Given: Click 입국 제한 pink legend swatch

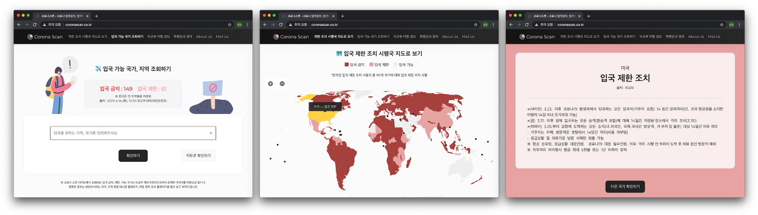Looking at the screenshot, I should pyautogui.click(x=371, y=64).
